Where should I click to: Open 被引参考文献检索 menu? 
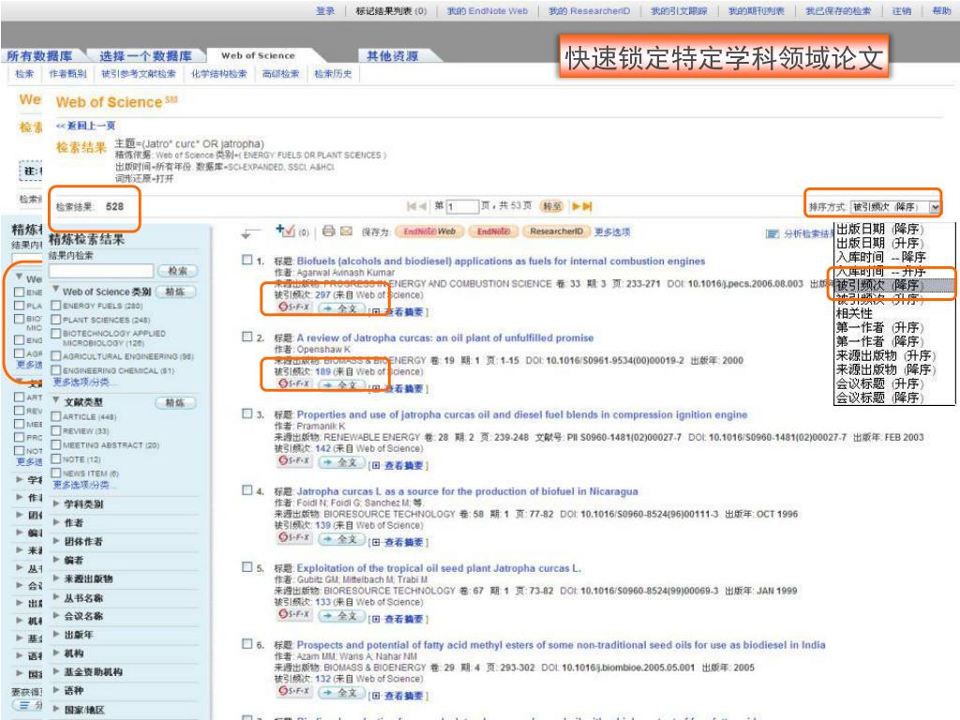coord(139,74)
